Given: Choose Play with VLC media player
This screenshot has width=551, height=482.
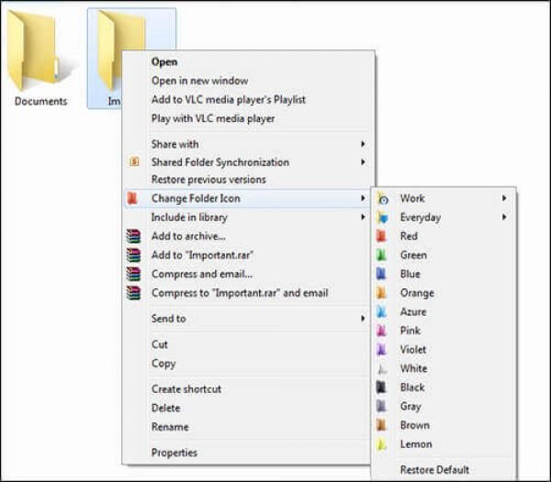Looking at the screenshot, I should coord(213,118).
